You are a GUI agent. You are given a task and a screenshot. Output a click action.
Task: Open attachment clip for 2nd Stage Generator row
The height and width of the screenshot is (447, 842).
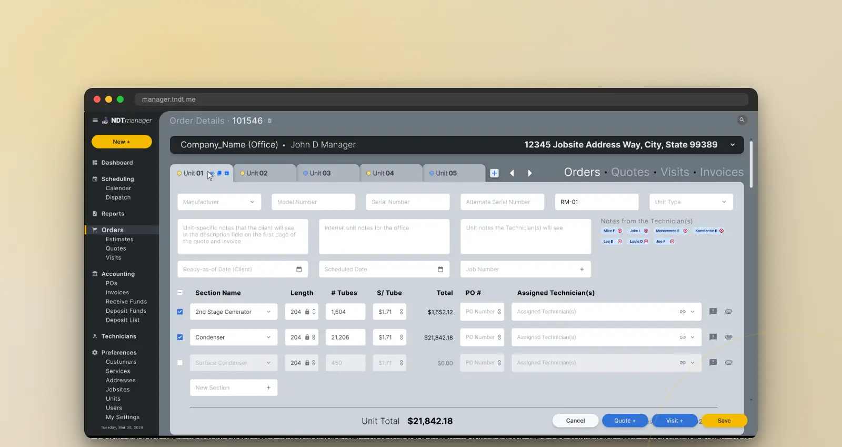(729, 312)
